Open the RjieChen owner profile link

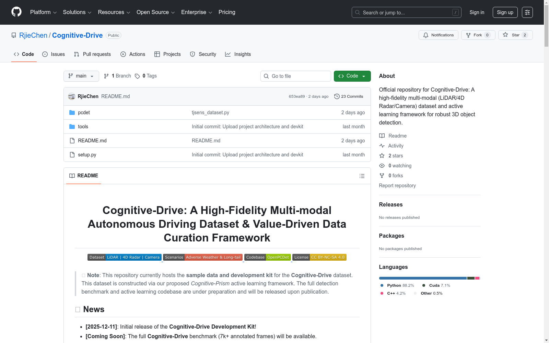tap(33, 35)
